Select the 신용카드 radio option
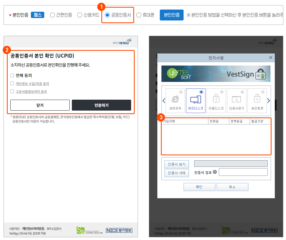Screen dimensions: 286x240 pos(80,15)
